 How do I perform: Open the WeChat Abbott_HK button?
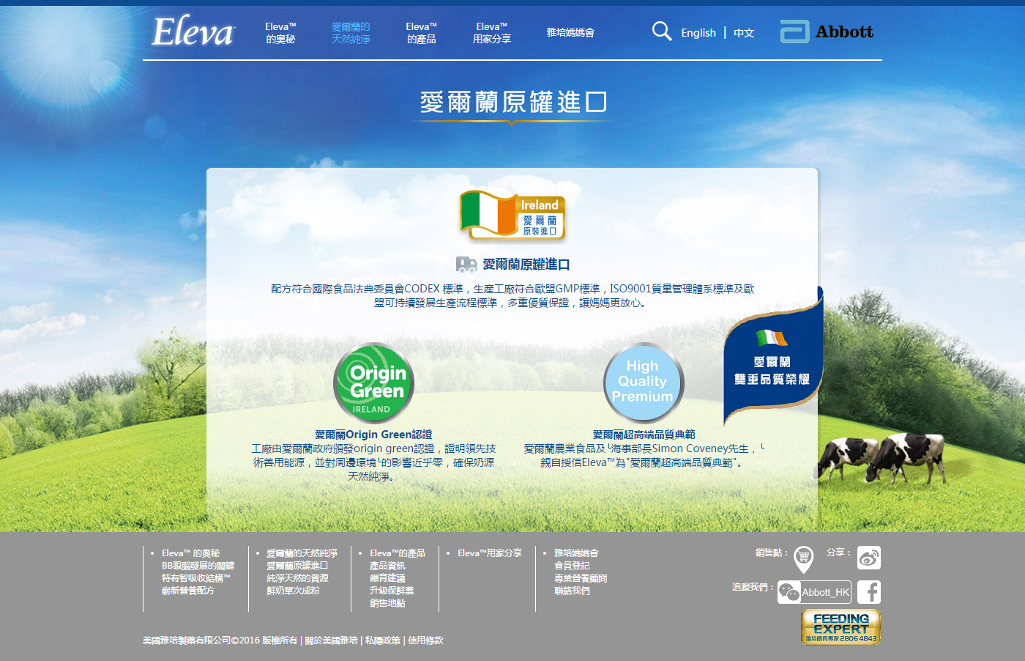(x=814, y=592)
